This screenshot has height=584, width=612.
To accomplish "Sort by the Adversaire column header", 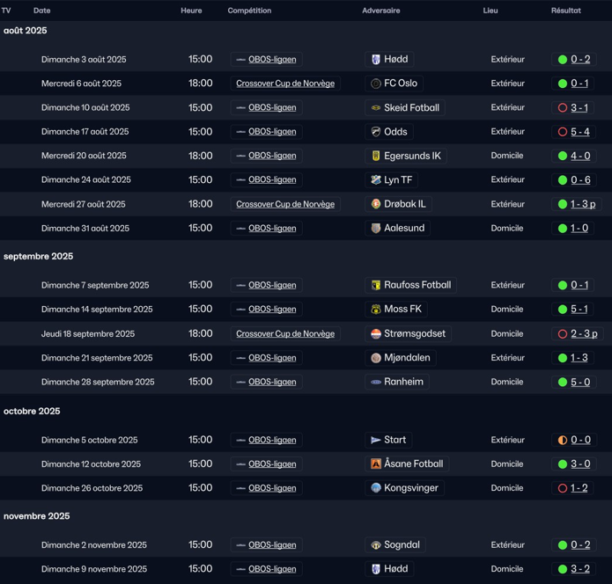I will pyautogui.click(x=380, y=11).
